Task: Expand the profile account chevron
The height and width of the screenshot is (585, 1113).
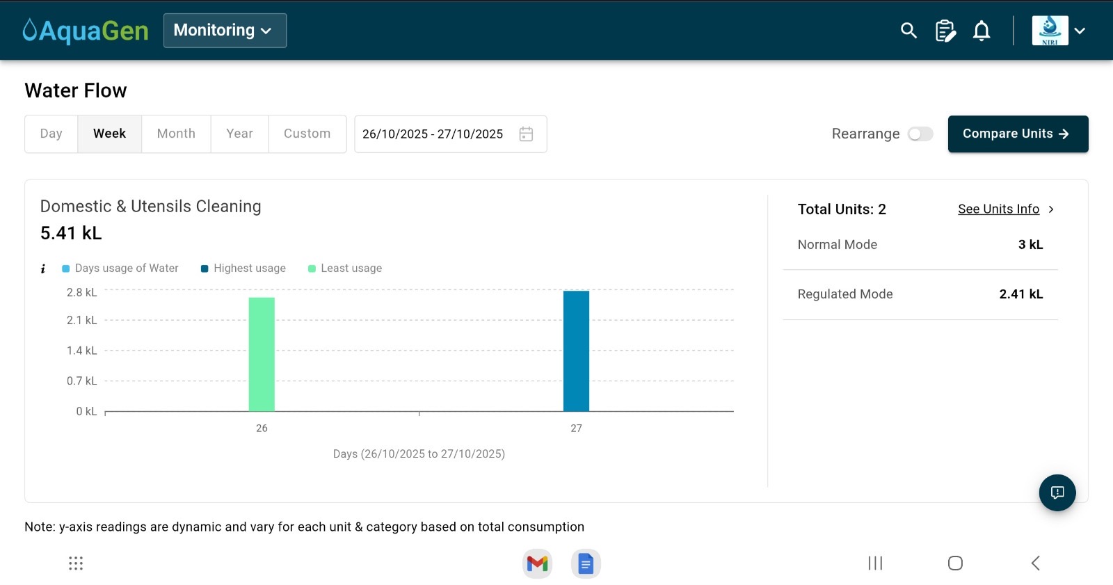Action: click(1080, 31)
